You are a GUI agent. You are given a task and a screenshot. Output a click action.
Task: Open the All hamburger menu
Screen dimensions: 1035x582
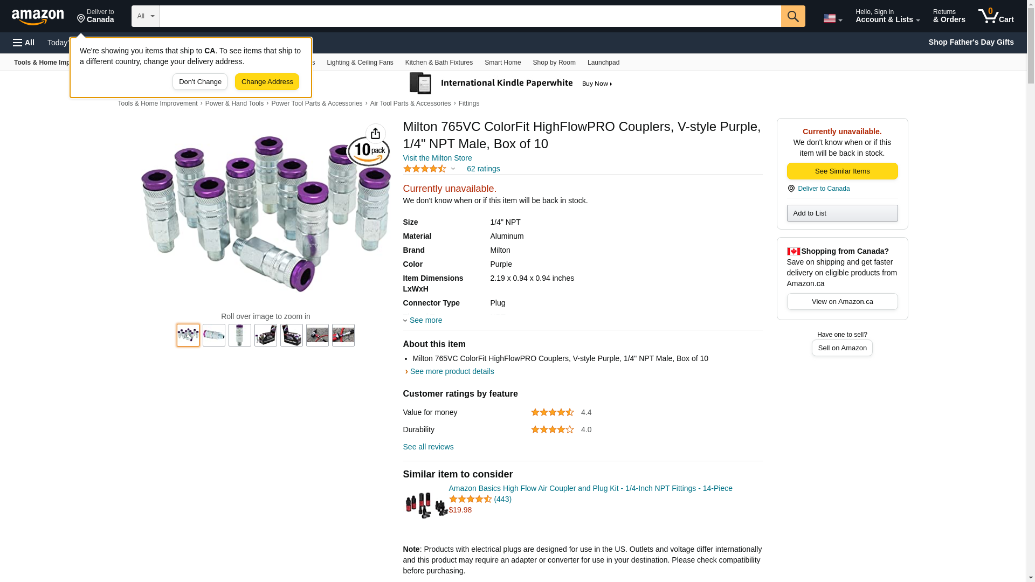tap(24, 43)
